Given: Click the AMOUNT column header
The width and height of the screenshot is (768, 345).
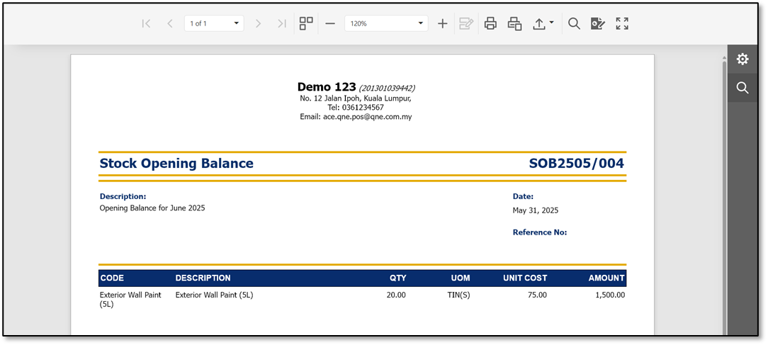Looking at the screenshot, I should pyautogui.click(x=606, y=278).
